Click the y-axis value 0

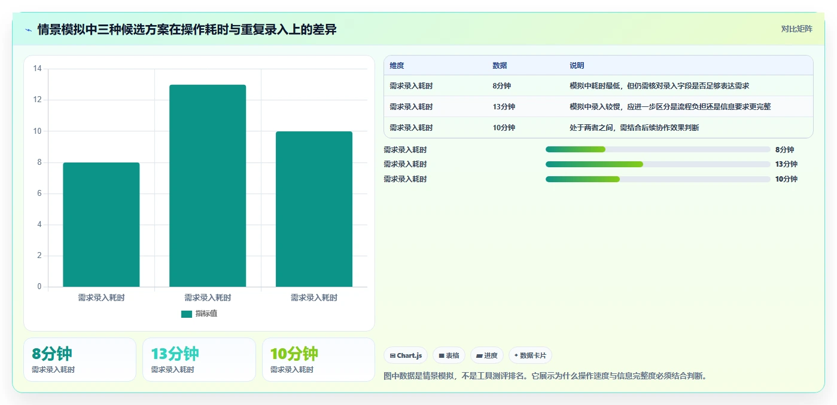tap(39, 287)
